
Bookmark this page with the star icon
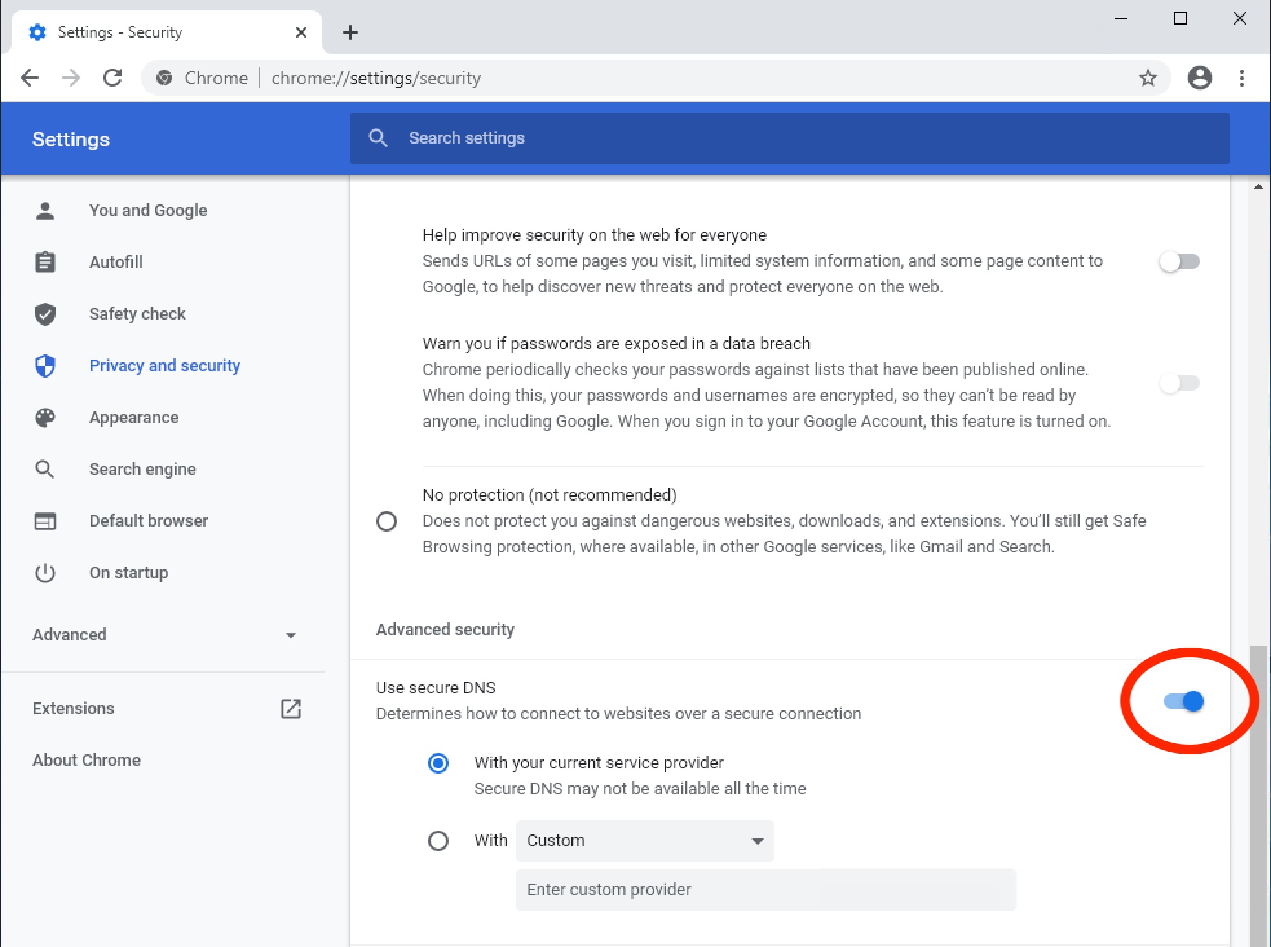click(x=1148, y=78)
